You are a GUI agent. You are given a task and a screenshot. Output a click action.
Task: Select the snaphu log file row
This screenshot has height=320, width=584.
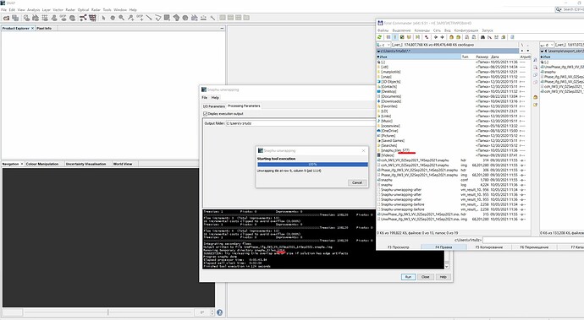[x=454, y=185]
